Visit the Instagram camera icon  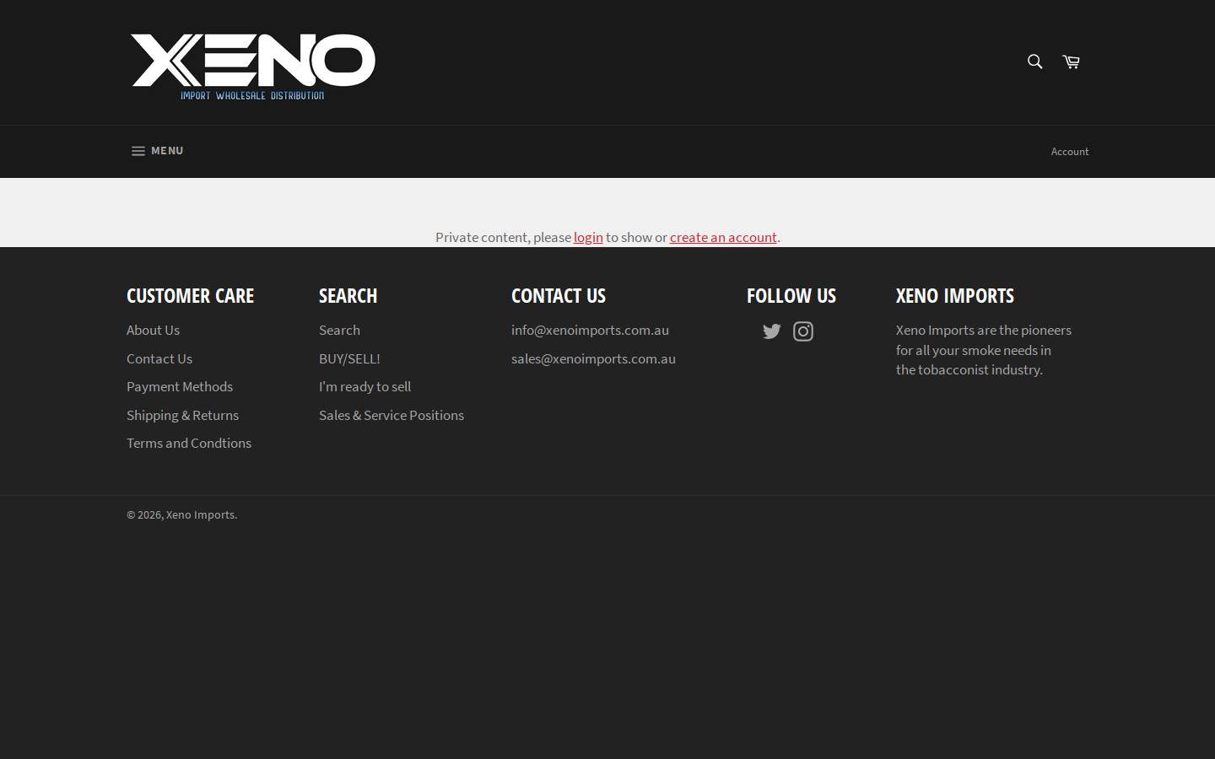tap(803, 331)
